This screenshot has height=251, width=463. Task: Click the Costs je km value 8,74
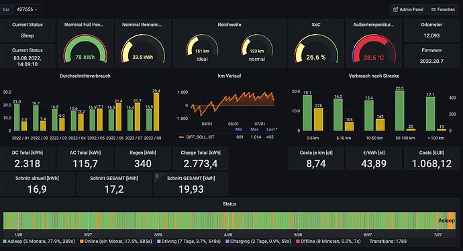(x=316, y=163)
